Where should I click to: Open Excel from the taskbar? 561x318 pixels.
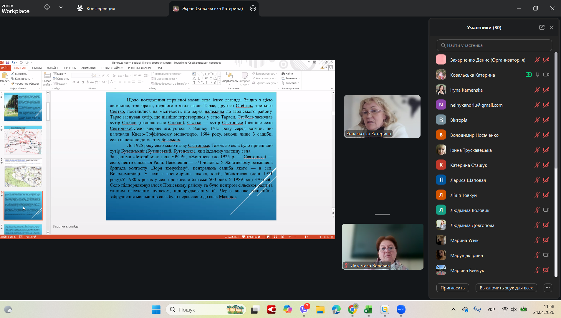[368, 309]
